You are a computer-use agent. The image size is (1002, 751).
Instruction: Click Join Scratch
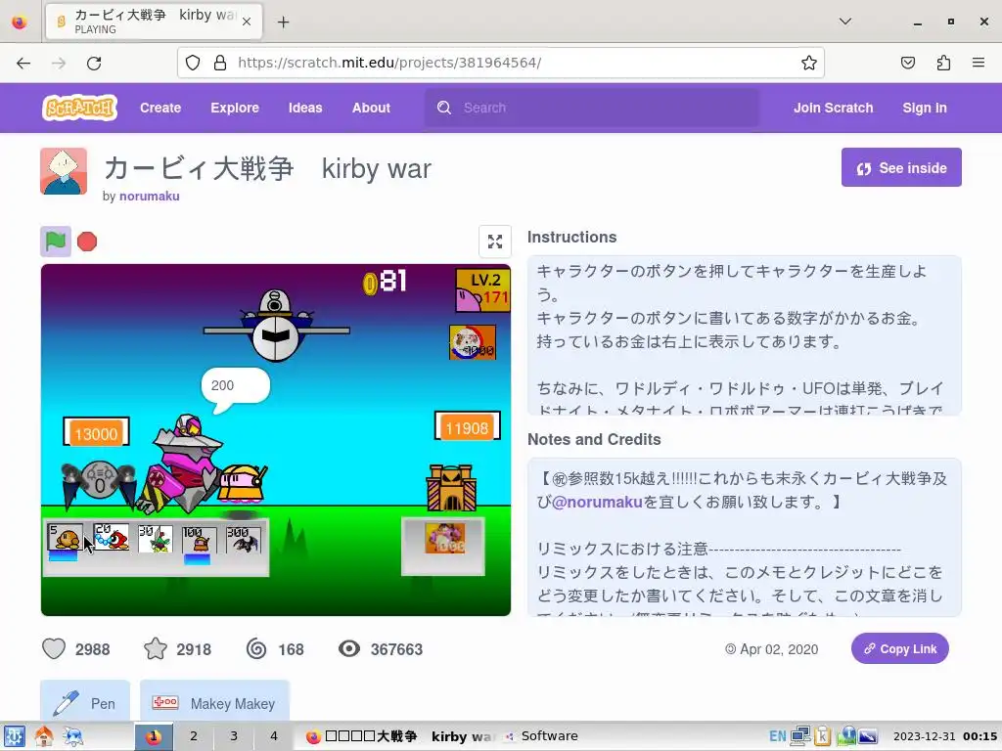pyautogui.click(x=833, y=108)
